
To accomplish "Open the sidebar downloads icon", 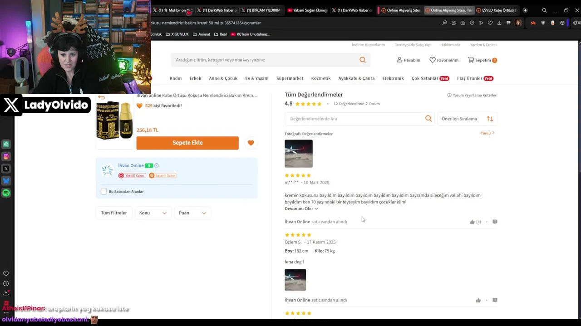I will point(6,293).
